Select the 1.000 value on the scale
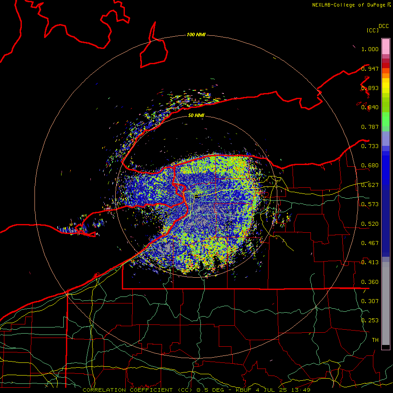 pos(370,49)
